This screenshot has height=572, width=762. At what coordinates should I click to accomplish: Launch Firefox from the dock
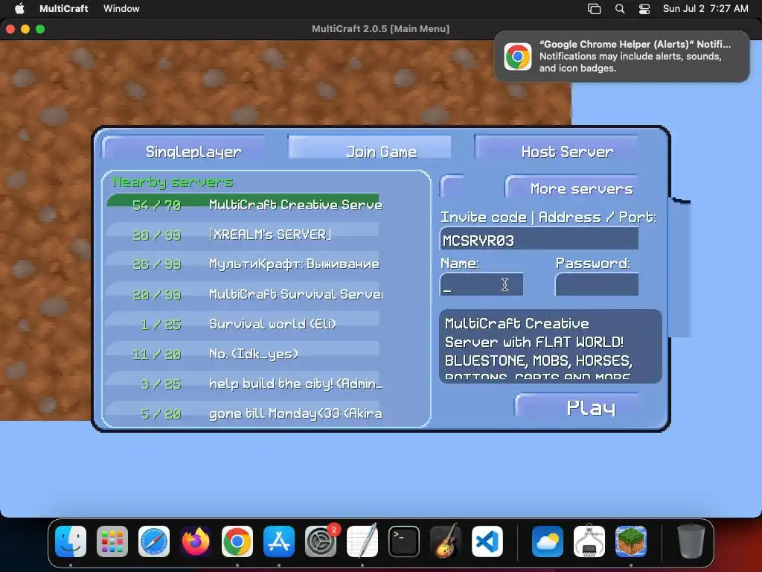(196, 541)
